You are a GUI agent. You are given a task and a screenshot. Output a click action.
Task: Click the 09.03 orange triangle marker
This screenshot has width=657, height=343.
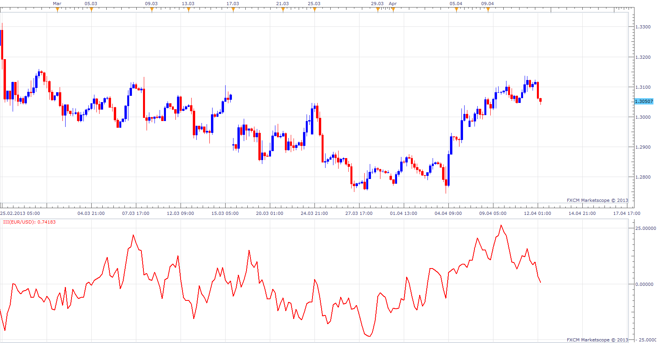tap(152, 10)
